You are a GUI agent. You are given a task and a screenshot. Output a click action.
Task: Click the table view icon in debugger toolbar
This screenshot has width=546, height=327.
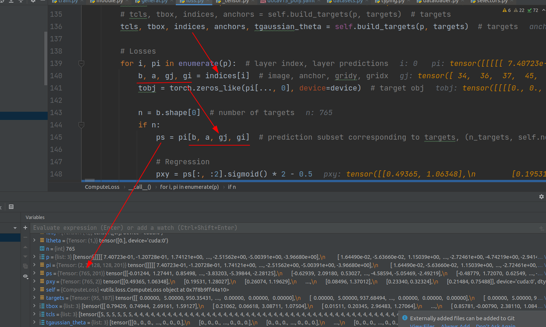(x=11, y=207)
